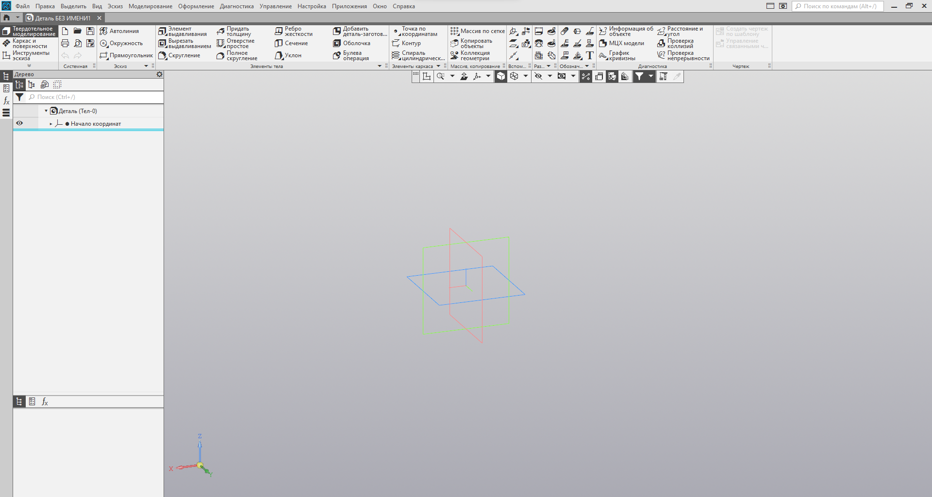Switch to the Деталь БЕЗ ИМЕНИ1 tab
The height and width of the screenshot is (497, 932).
tap(63, 18)
